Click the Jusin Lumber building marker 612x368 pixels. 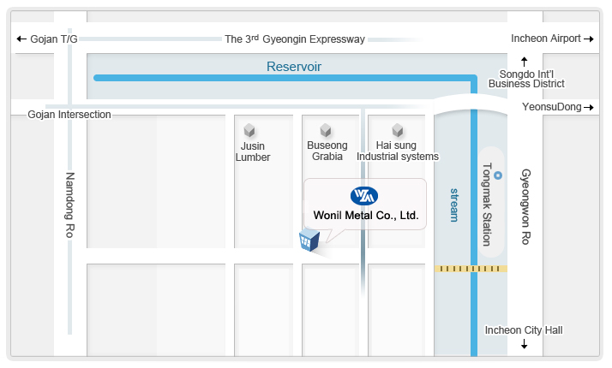pyautogui.click(x=249, y=131)
